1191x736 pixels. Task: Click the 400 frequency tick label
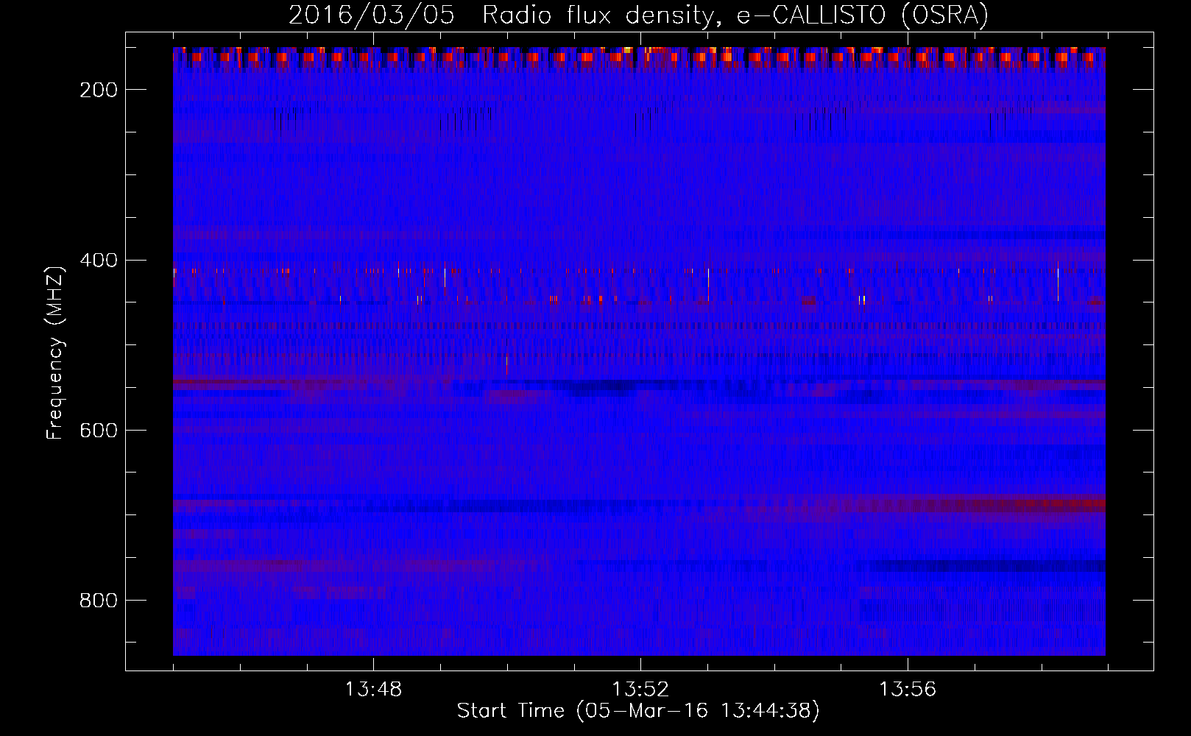pos(99,261)
